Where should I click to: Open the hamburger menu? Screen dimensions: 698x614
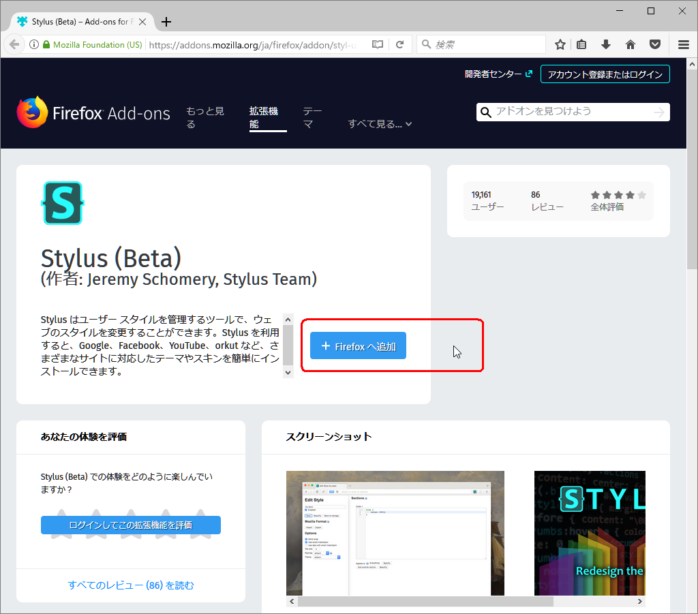(x=684, y=44)
